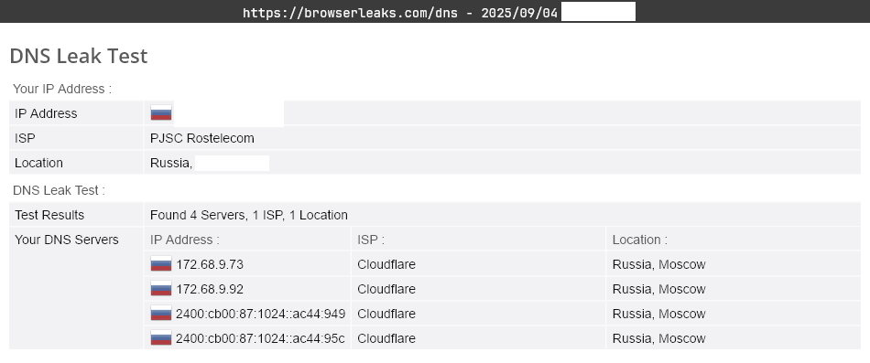The width and height of the screenshot is (870, 363).
Task: Click the ISP column header in the servers table
Action: click(x=371, y=240)
